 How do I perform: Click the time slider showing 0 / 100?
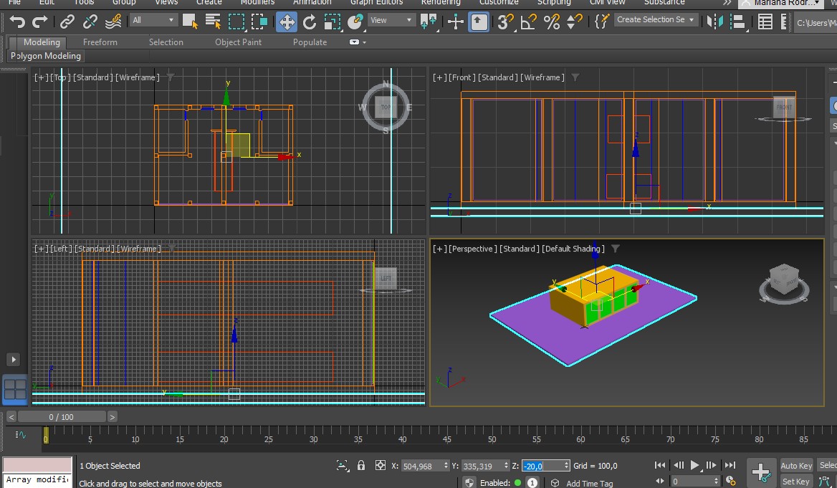(61, 416)
